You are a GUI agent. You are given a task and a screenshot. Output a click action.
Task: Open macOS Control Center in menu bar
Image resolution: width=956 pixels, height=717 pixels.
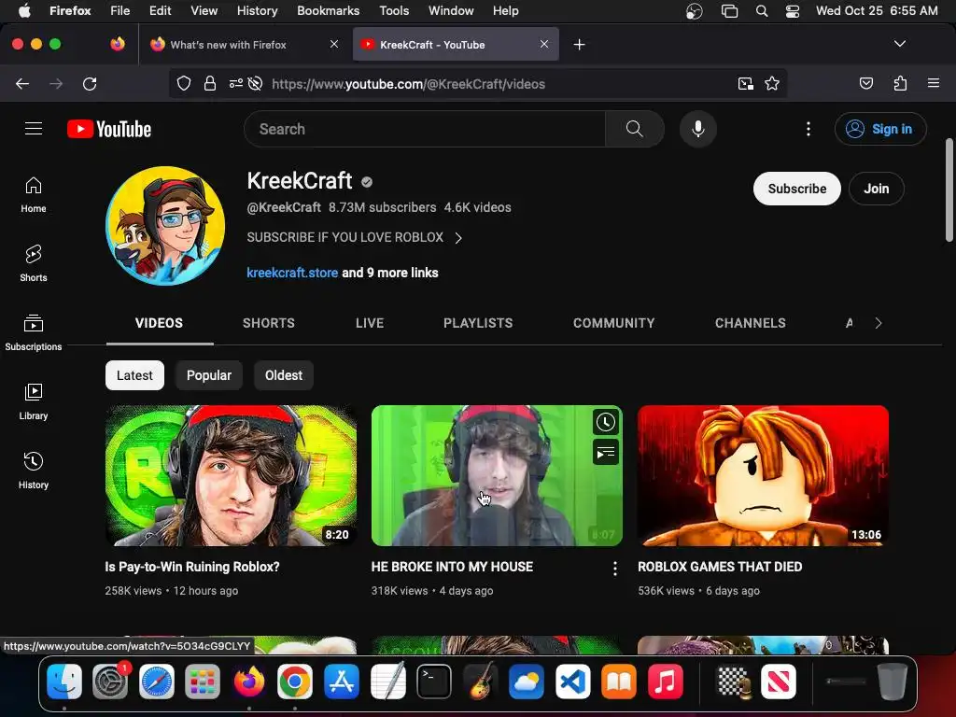point(792,10)
